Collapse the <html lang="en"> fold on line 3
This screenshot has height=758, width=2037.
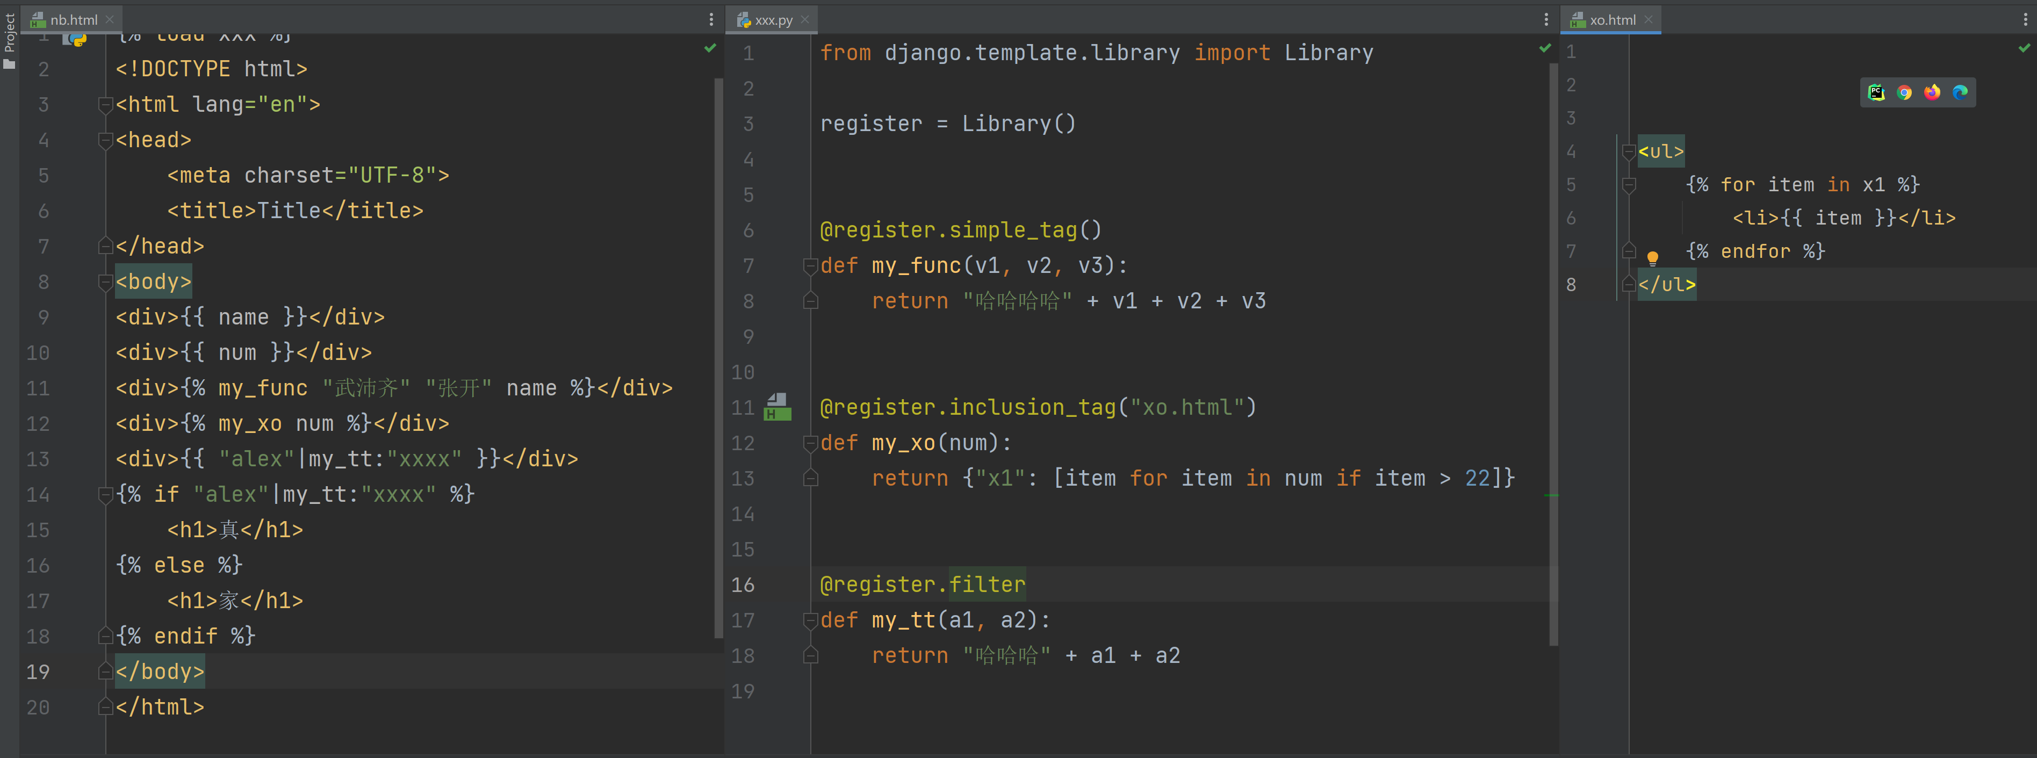pyautogui.click(x=104, y=104)
